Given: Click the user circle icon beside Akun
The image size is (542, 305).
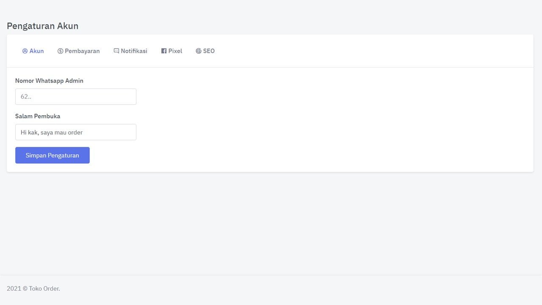Looking at the screenshot, I should tap(25, 51).
